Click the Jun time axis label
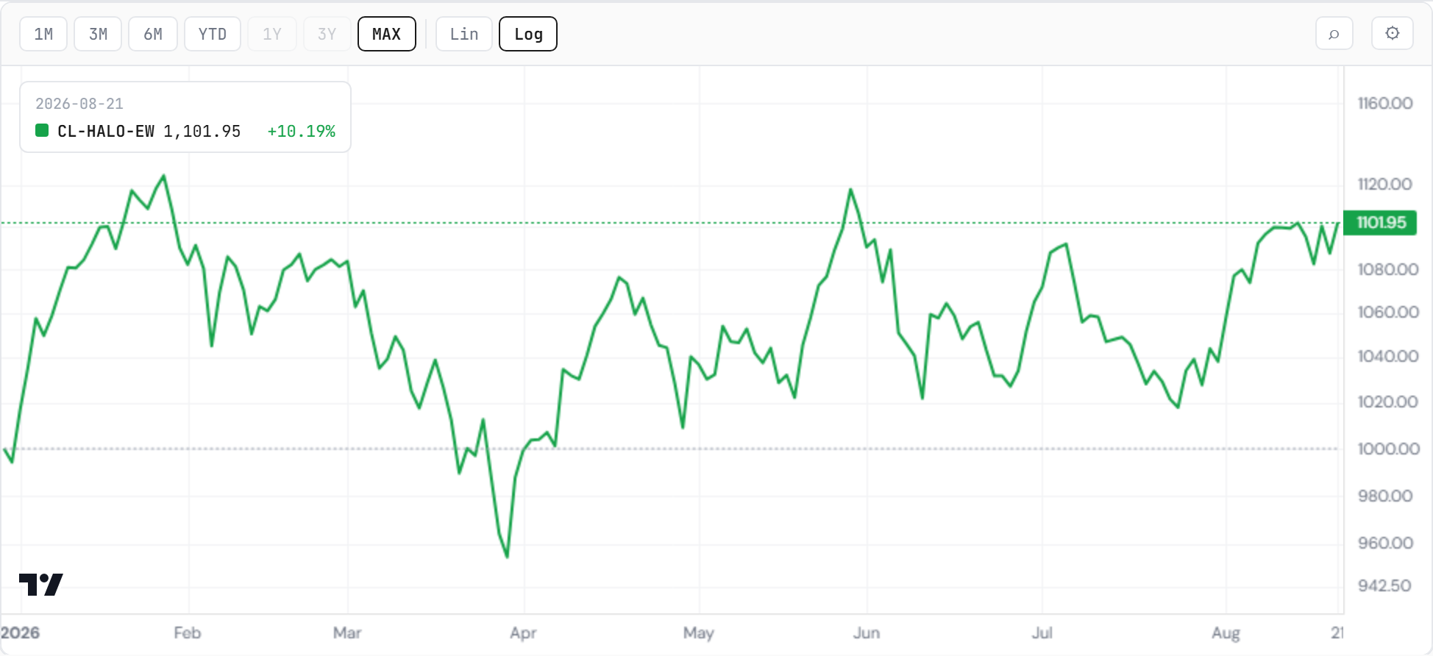Screen dimensions: 1433x656 (x=867, y=633)
